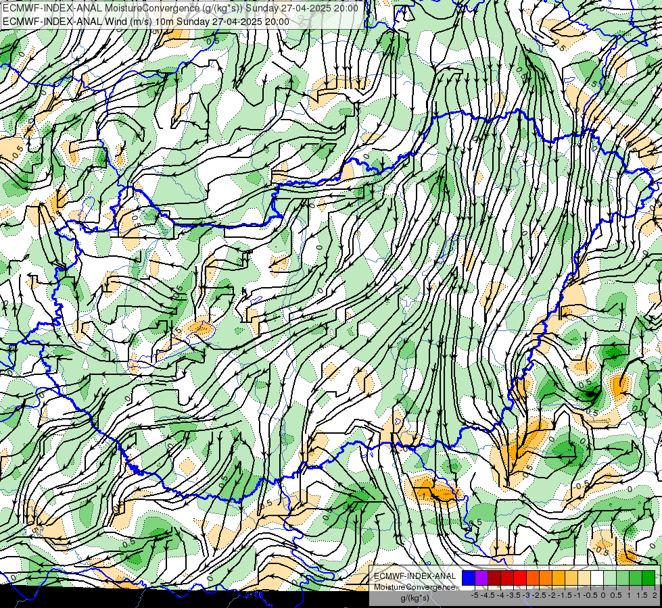The width and height of the screenshot is (662, 608).
Task: Choose light orange swatch between -1.5 and -1
Action: tap(571, 578)
